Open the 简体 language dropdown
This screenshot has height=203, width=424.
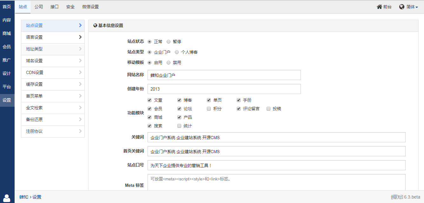coord(410,6)
